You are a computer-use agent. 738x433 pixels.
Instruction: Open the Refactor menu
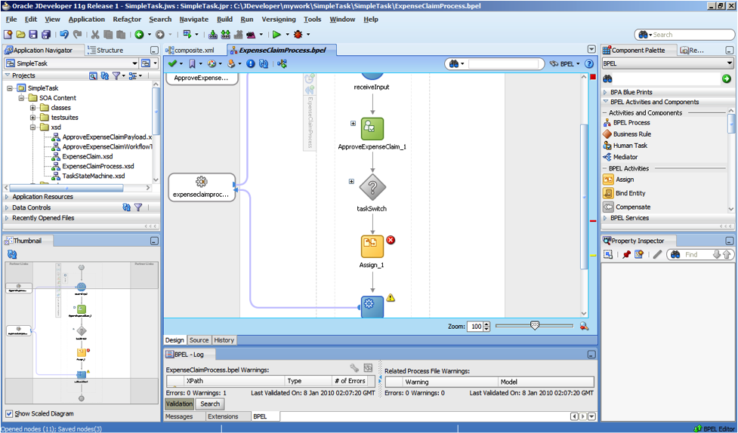click(127, 19)
